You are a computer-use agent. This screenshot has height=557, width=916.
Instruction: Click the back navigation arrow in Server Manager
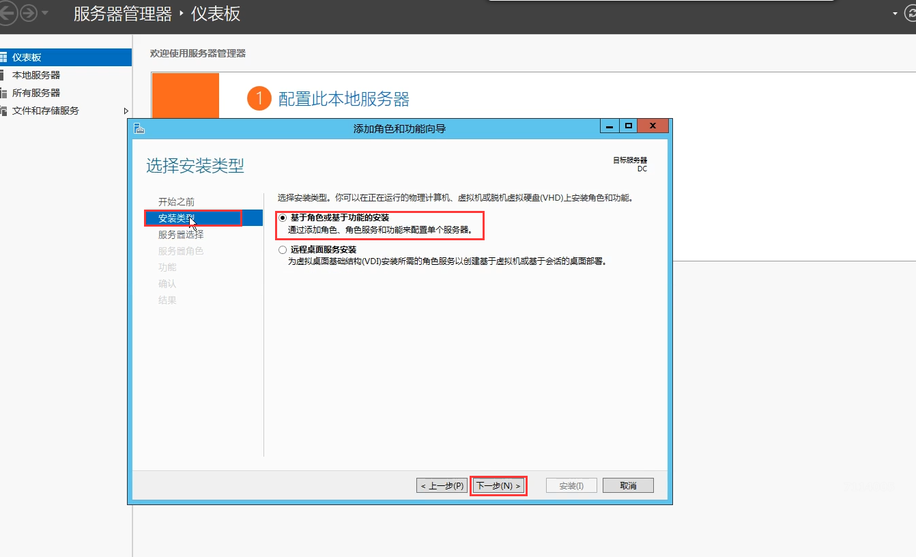tap(6, 13)
